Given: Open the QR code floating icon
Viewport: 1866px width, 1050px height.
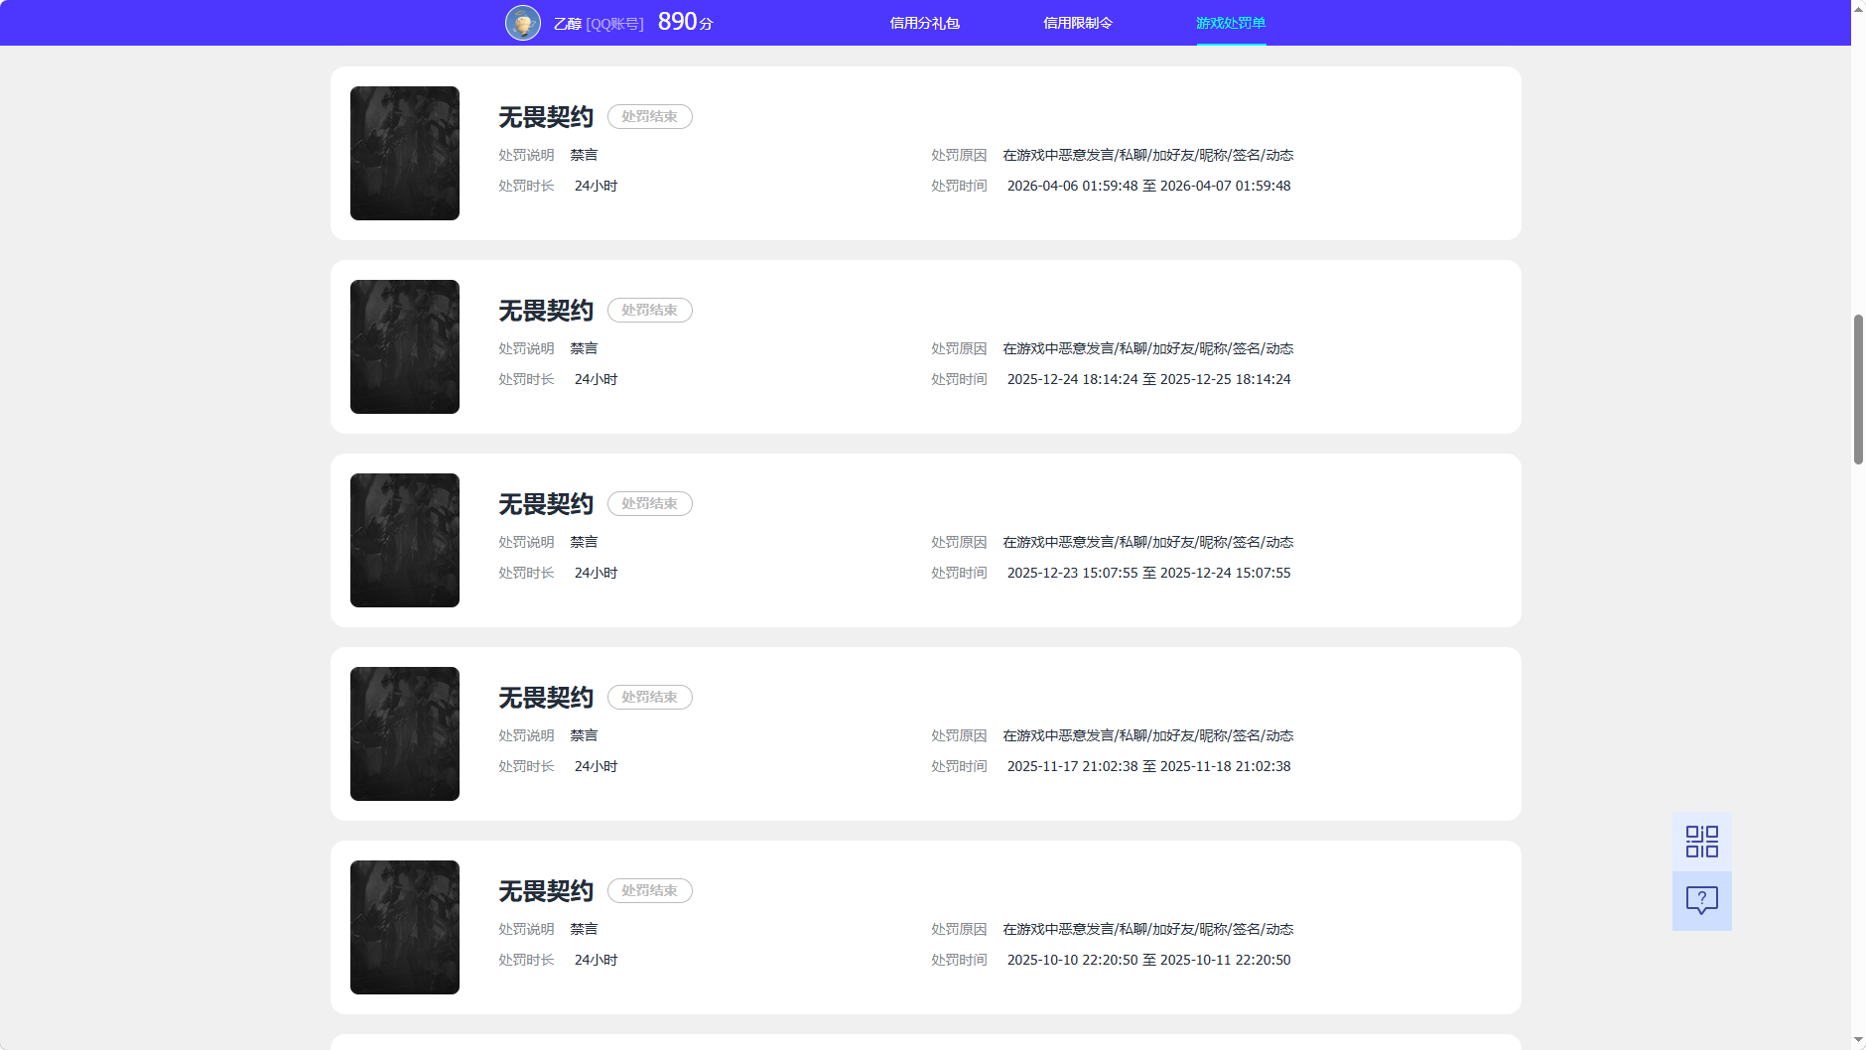Looking at the screenshot, I should point(1701,842).
